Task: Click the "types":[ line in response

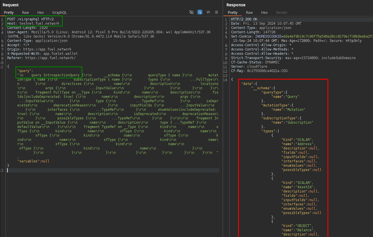Action: tap(270, 131)
